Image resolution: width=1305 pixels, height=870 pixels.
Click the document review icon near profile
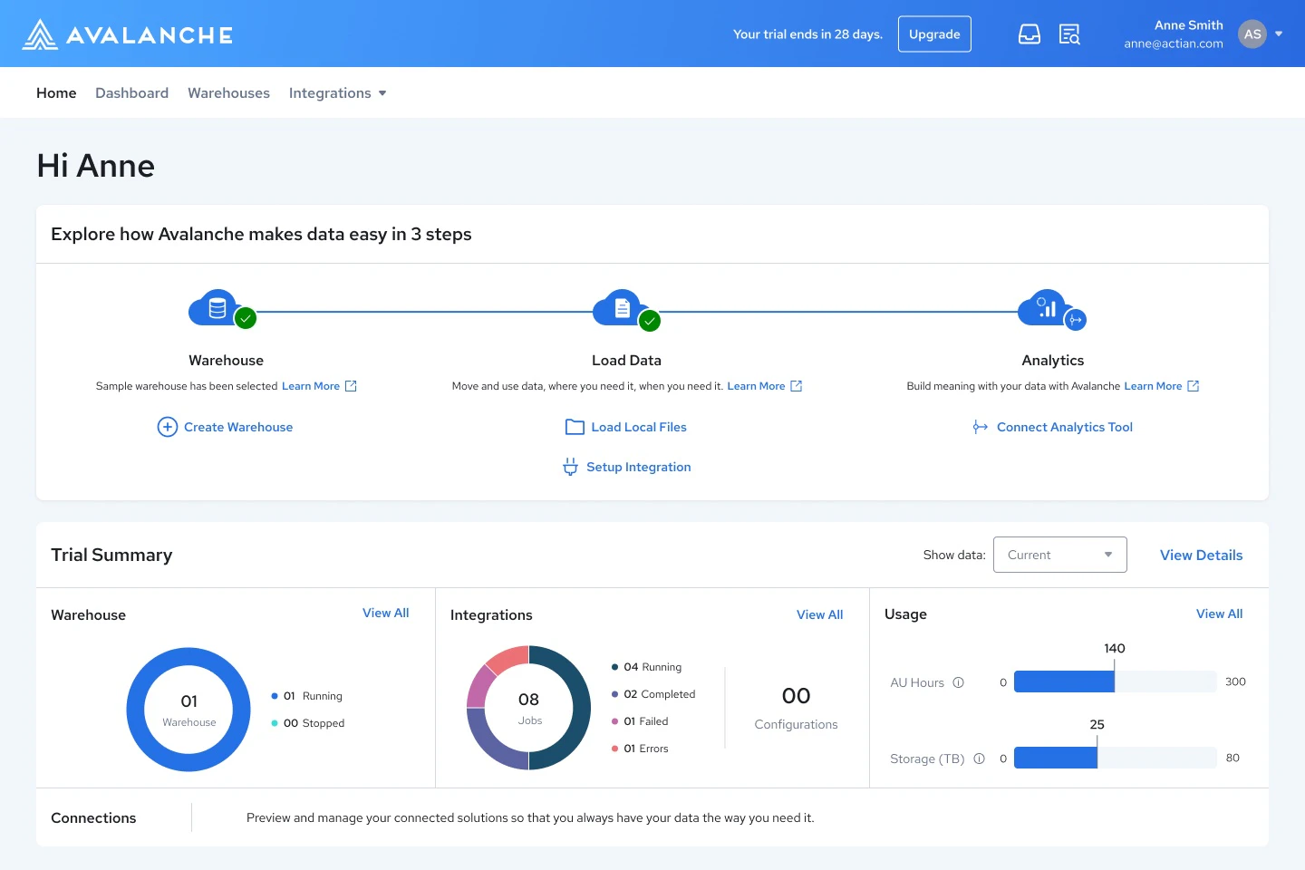click(x=1069, y=34)
